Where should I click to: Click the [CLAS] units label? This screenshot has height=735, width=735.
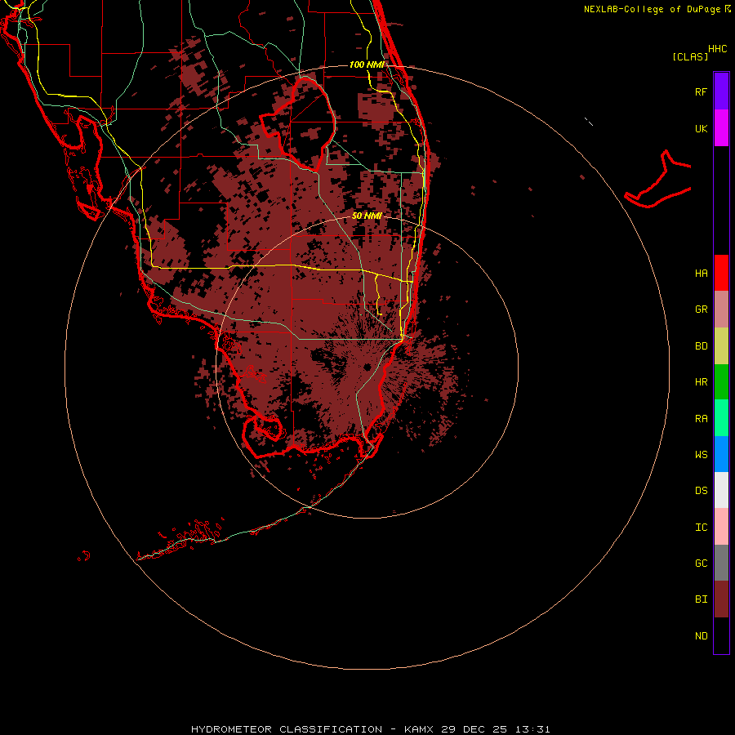pyautogui.click(x=690, y=56)
